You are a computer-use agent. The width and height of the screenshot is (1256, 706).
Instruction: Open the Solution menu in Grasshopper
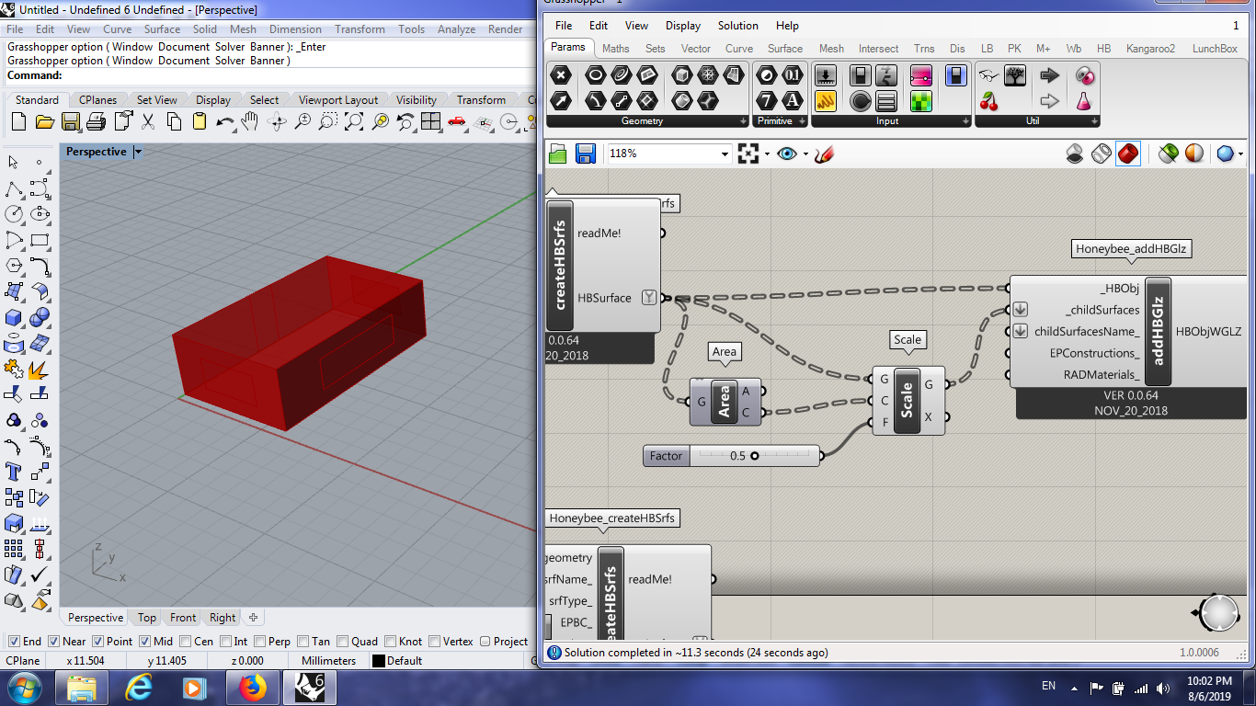tap(738, 26)
